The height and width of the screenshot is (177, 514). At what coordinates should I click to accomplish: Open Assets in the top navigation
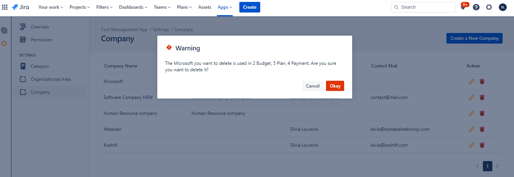[x=205, y=7]
